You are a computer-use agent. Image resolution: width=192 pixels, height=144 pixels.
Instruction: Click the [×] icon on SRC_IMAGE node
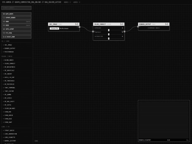77,24
